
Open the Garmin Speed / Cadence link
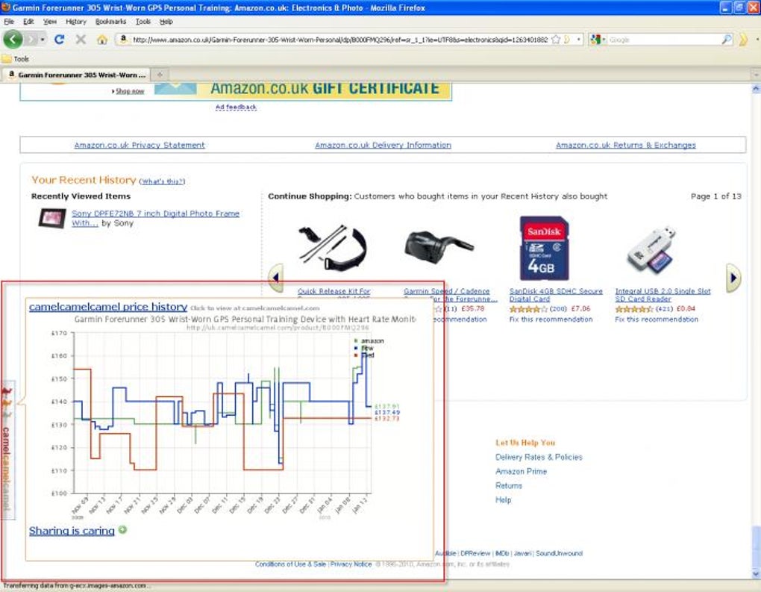451,295
